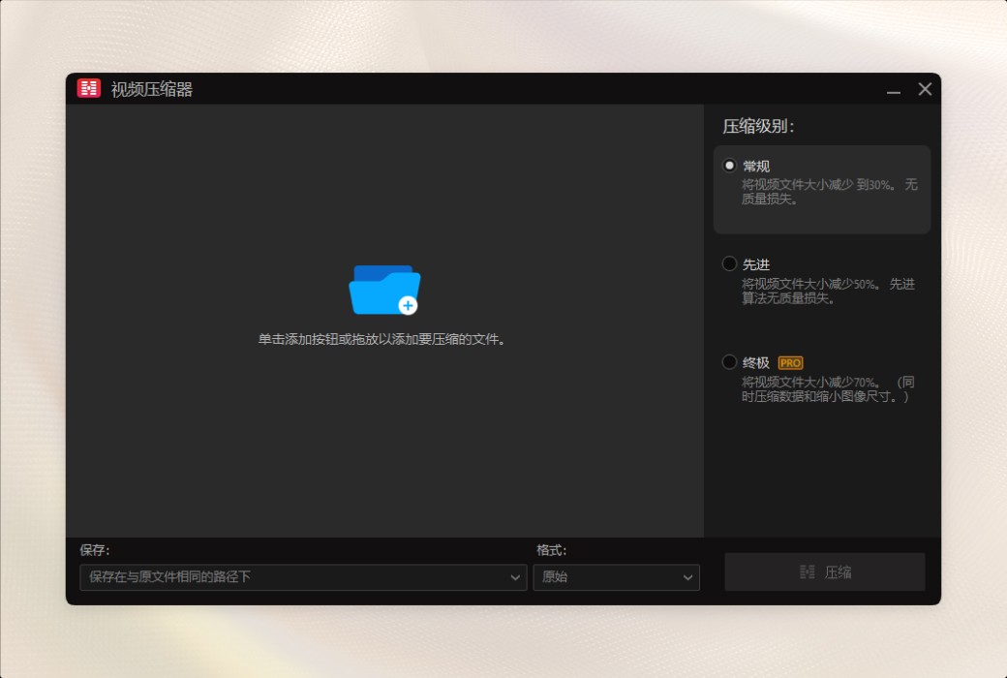Screen dimensions: 1007x678
Task: Click the empty drop zone area
Action: coord(383,446)
